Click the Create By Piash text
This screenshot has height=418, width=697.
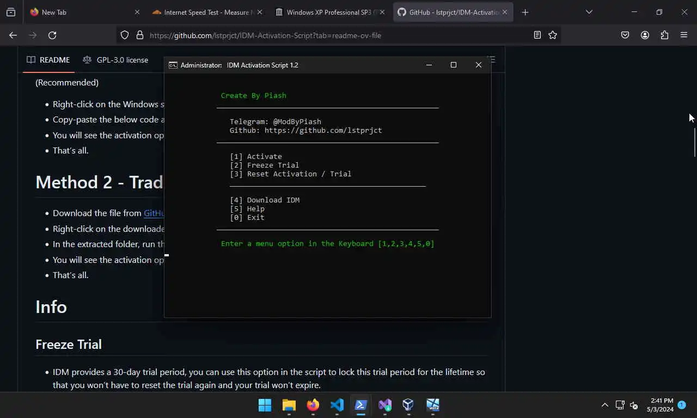254,95
